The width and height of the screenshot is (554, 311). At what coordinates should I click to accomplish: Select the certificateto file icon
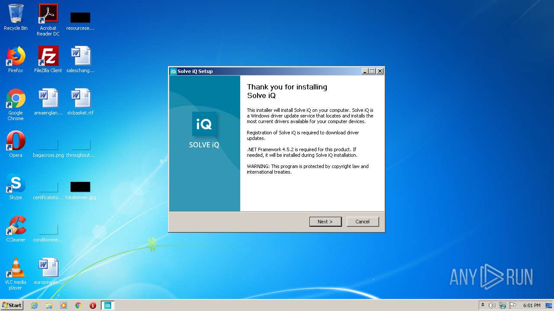point(48,190)
